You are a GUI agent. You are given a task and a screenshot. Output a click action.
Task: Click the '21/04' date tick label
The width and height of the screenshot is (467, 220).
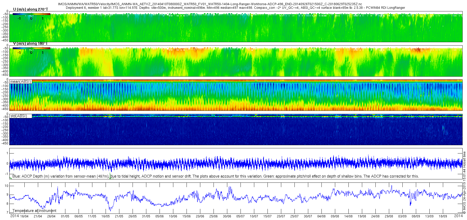point(38,216)
